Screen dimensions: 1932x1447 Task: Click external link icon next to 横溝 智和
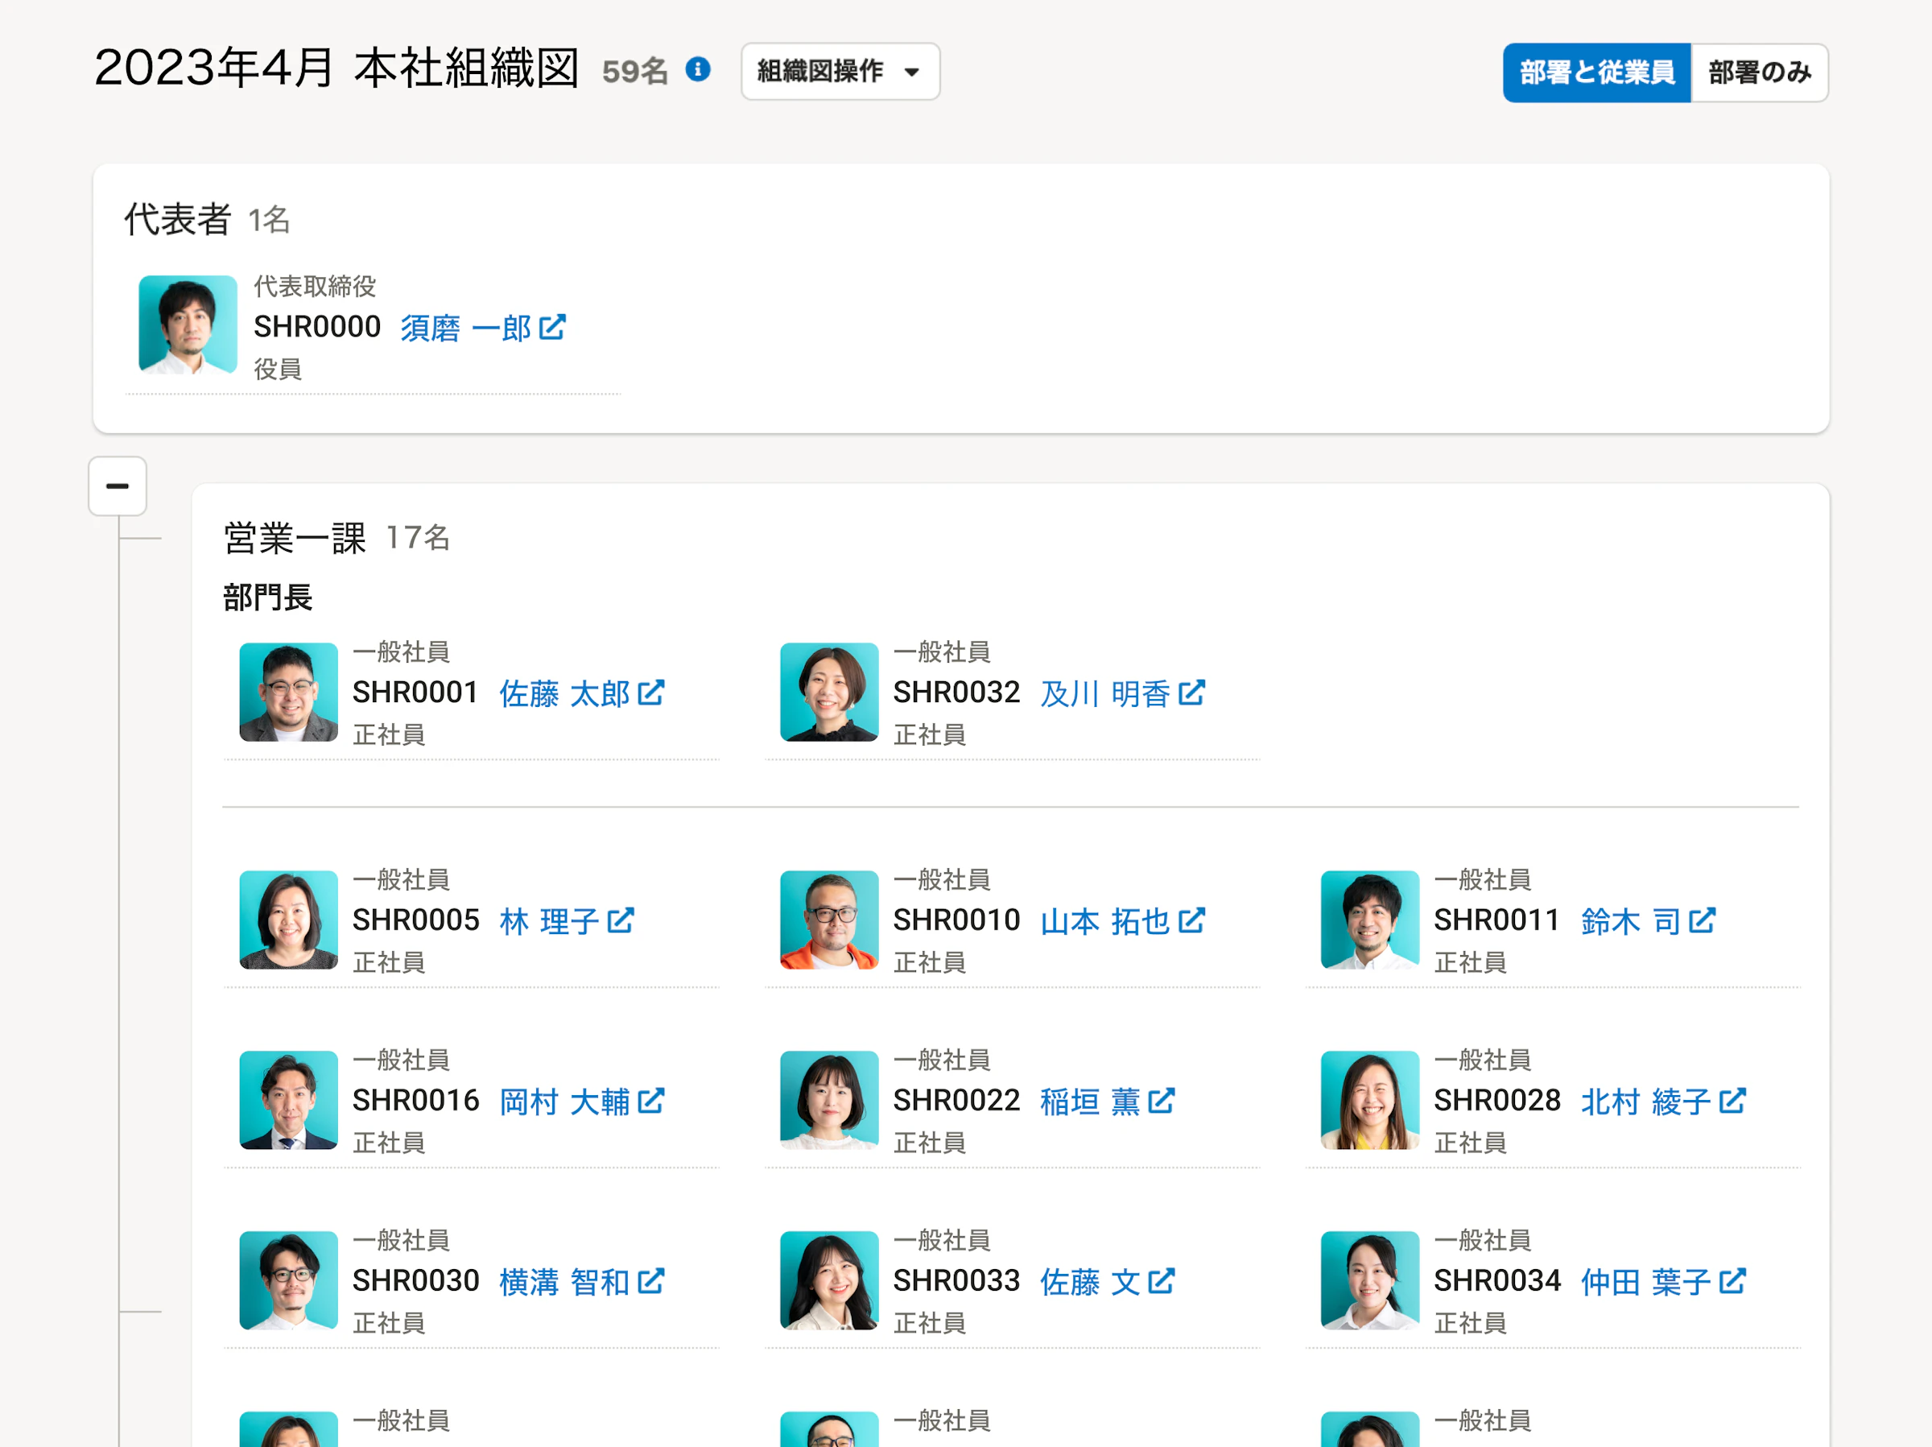(x=650, y=1281)
